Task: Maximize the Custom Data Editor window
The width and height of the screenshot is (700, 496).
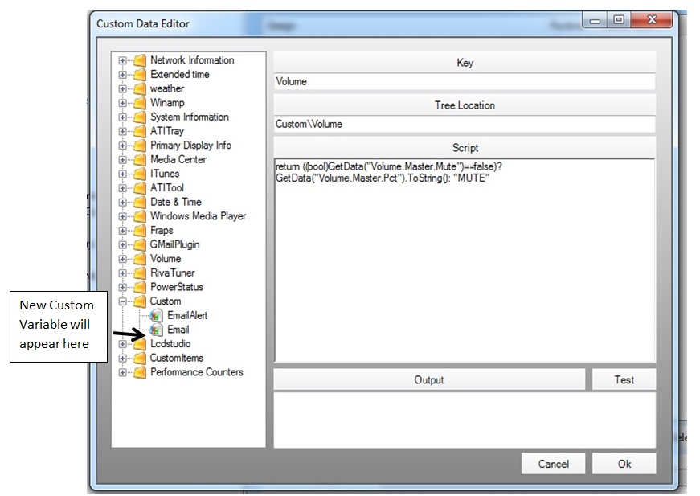Action: tap(619, 19)
